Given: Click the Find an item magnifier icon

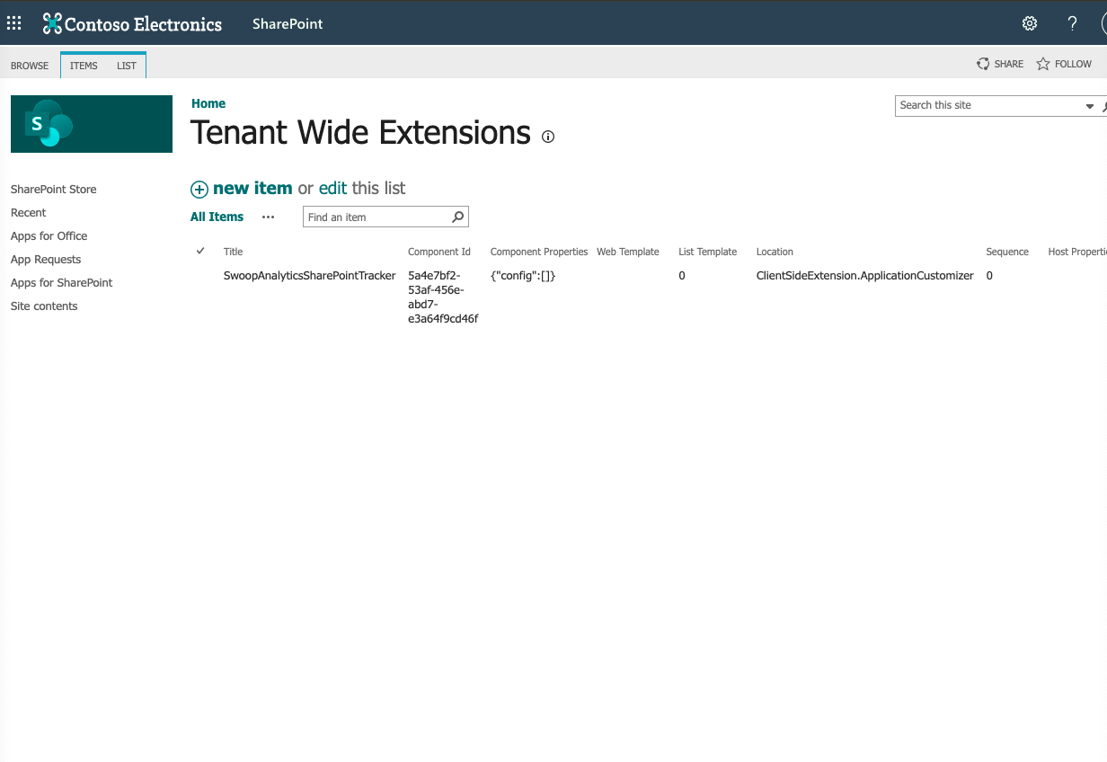Looking at the screenshot, I should (x=457, y=217).
